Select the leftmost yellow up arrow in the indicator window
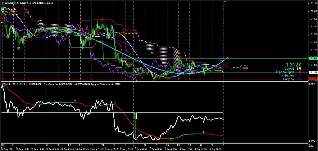318x151 pixels. [x=39, y=106]
